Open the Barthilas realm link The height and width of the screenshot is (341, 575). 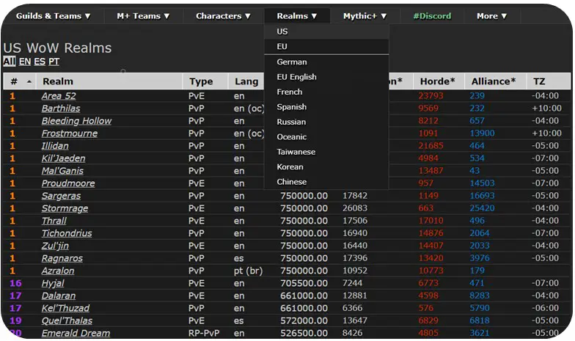(x=61, y=109)
